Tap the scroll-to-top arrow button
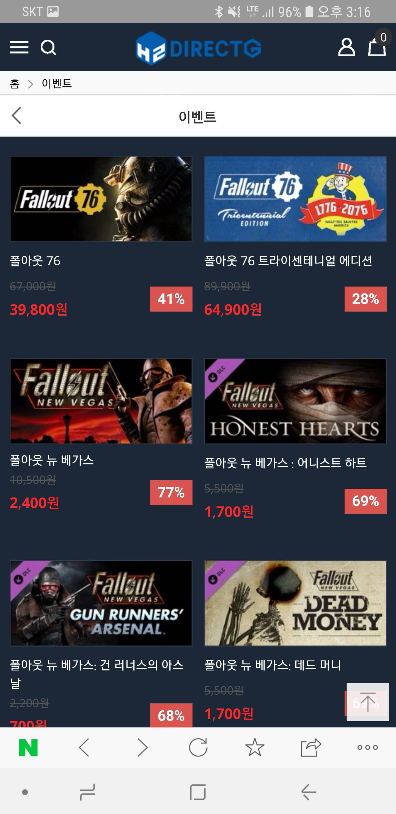Viewport: 396px width, 814px height. point(368,702)
